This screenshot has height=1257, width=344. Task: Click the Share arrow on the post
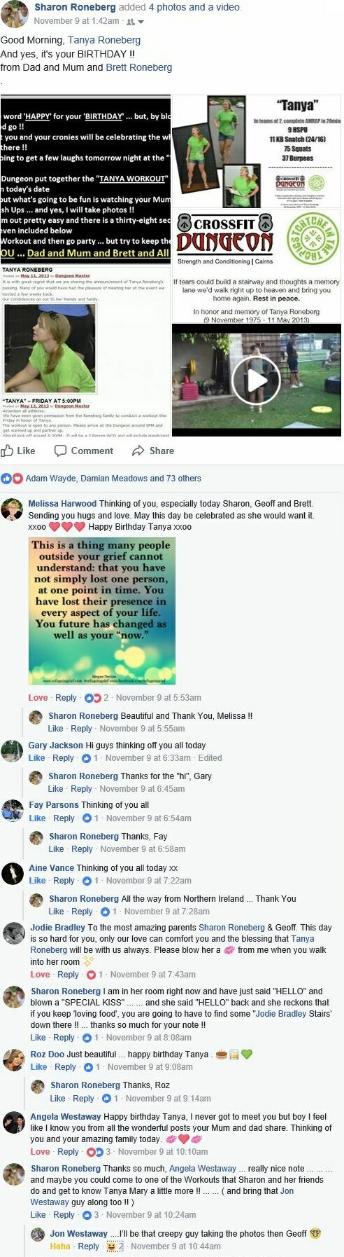point(153,451)
